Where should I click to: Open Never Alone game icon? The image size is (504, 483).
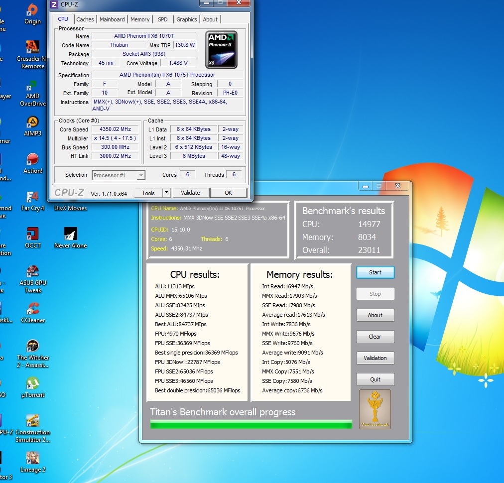pos(70,238)
